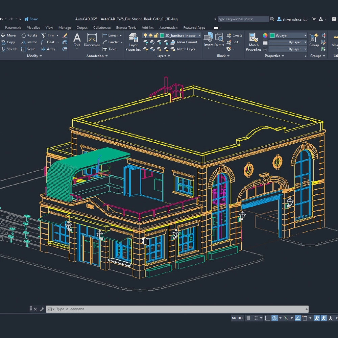This screenshot has height=338, width=338.
Task: Open the Collaborate ribbon tab
Action: point(102,28)
